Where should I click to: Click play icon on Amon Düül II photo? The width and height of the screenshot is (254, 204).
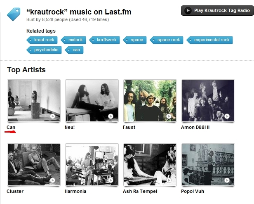tap(227, 116)
